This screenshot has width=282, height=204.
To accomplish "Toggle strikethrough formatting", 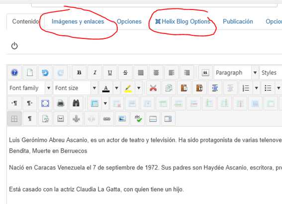I will point(125,73).
